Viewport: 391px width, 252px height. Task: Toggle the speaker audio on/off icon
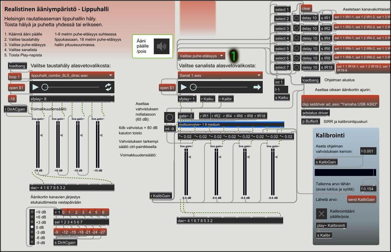(162, 46)
